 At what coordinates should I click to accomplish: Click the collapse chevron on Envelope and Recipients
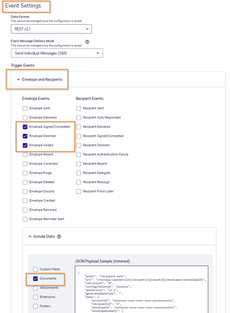click(x=19, y=79)
